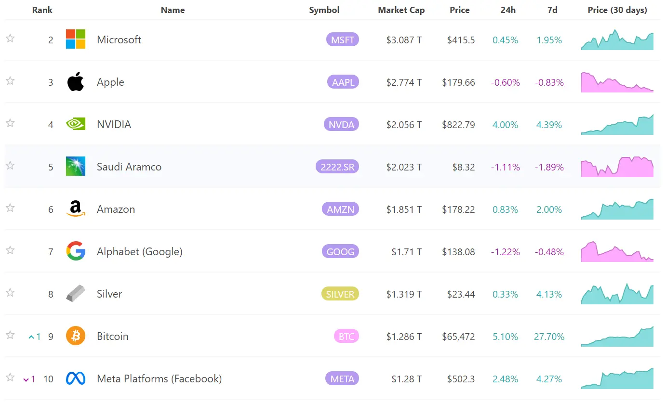Click the Silver bar icon
Screen dimensions: 666x404
75,293
